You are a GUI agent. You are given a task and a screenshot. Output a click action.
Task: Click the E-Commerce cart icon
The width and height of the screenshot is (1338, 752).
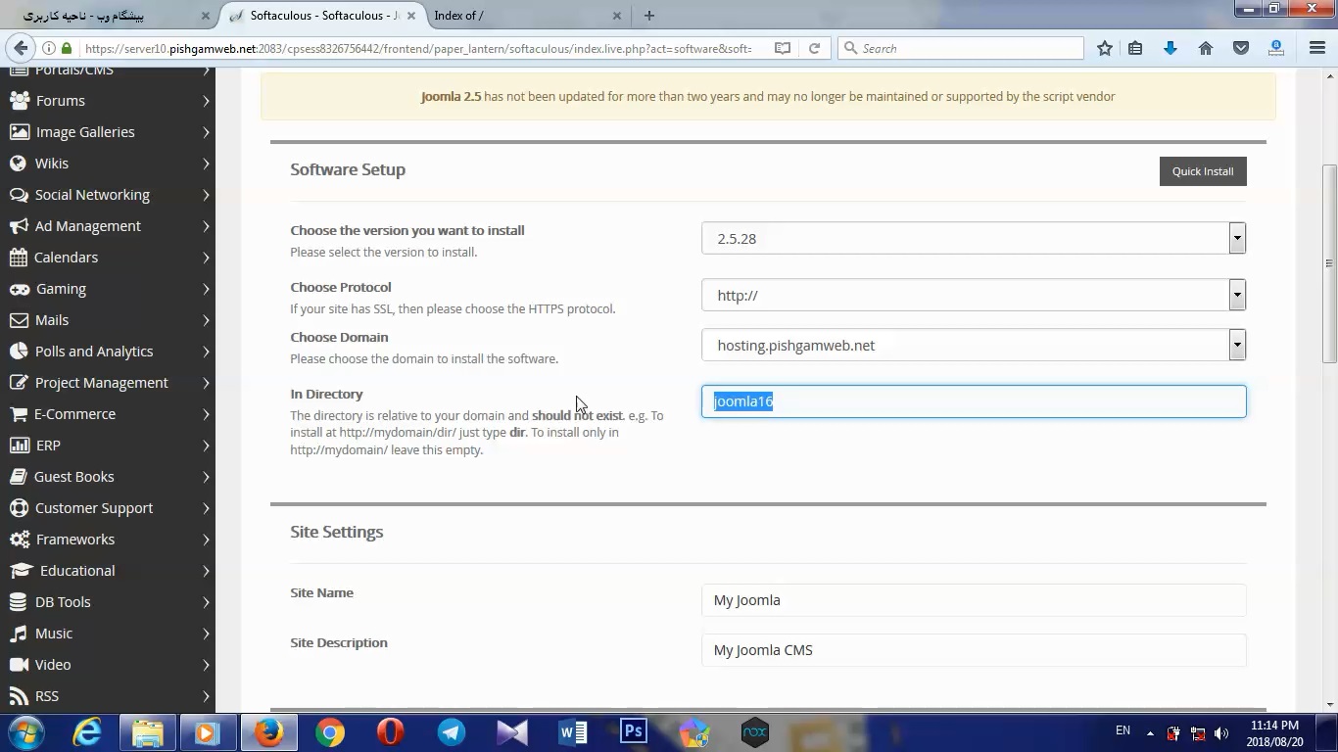(18, 414)
